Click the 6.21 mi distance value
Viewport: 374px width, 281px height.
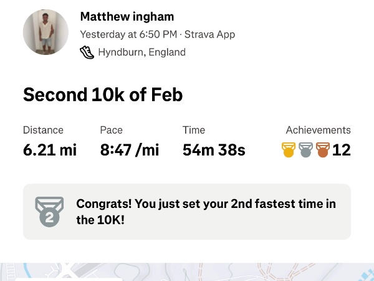(x=50, y=150)
